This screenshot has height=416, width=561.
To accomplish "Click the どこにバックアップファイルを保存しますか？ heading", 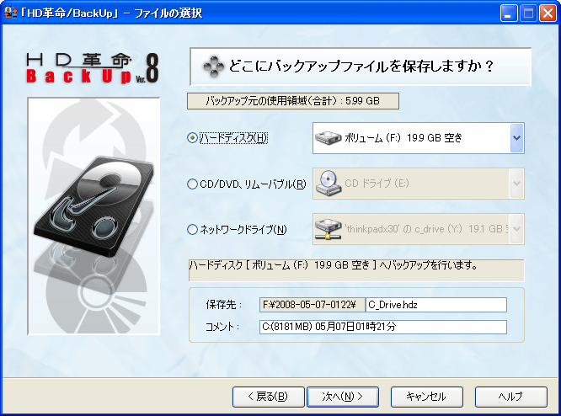I will [x=361, y=67].
